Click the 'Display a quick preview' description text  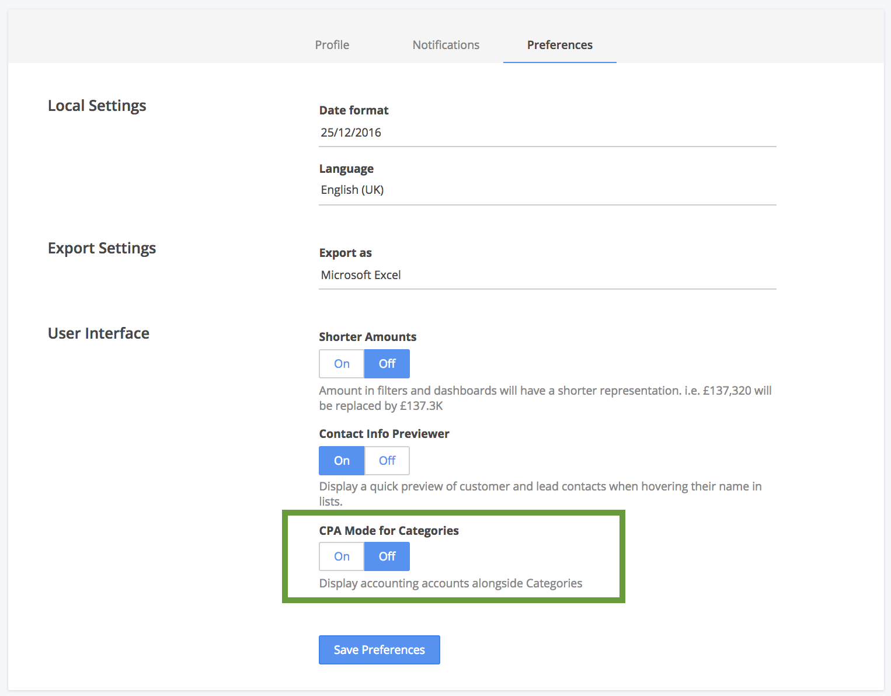[x=540, y=494]
